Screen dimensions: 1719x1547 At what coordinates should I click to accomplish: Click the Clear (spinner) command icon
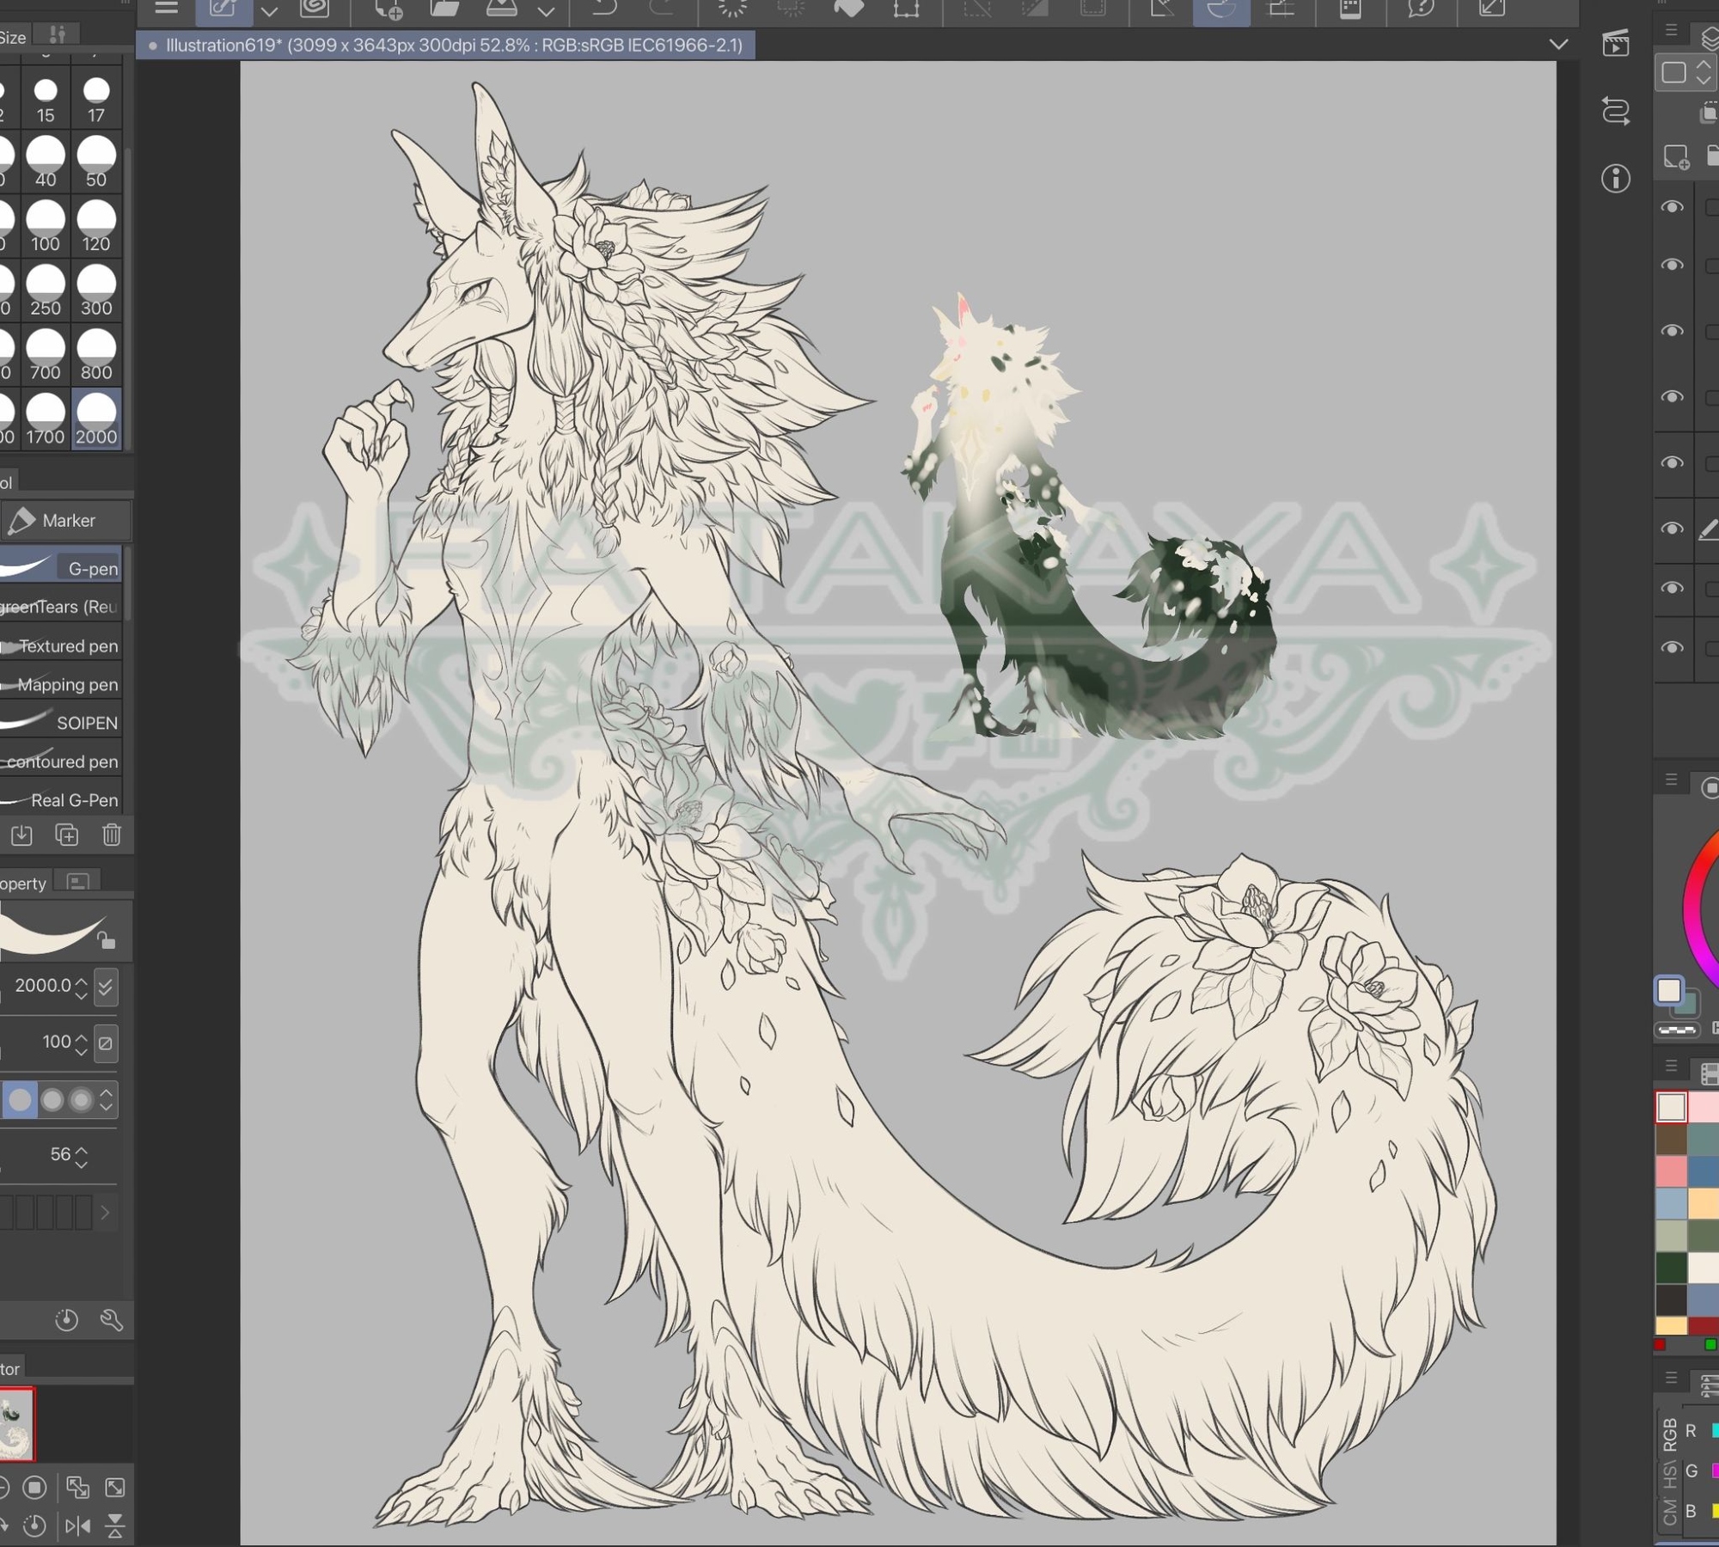coord(732,9)
